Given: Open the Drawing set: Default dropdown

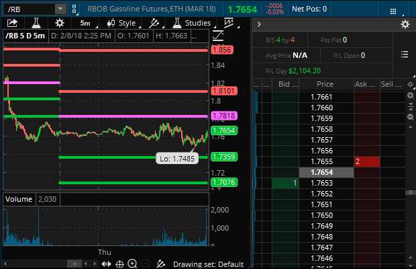Looking at the screenshot, I should pyautogui.click(x=207, y=264).
